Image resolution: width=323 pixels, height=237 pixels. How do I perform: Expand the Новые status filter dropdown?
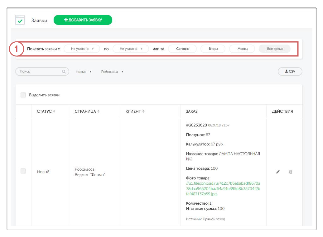[x=84, y=72]
